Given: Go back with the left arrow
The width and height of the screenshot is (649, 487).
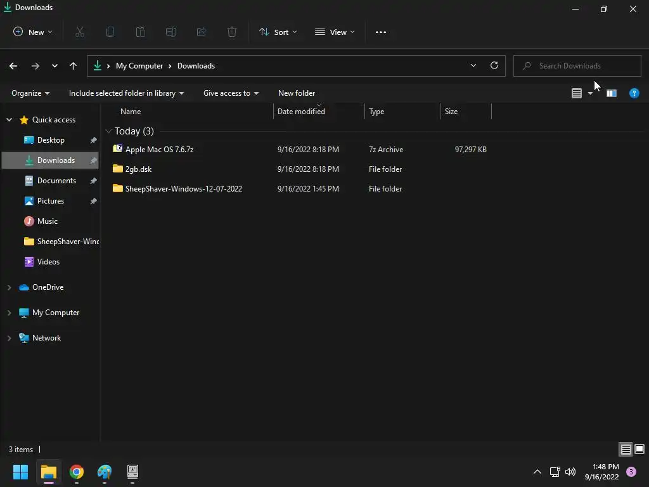Looking at the screenshot, I should coord(13,66).
